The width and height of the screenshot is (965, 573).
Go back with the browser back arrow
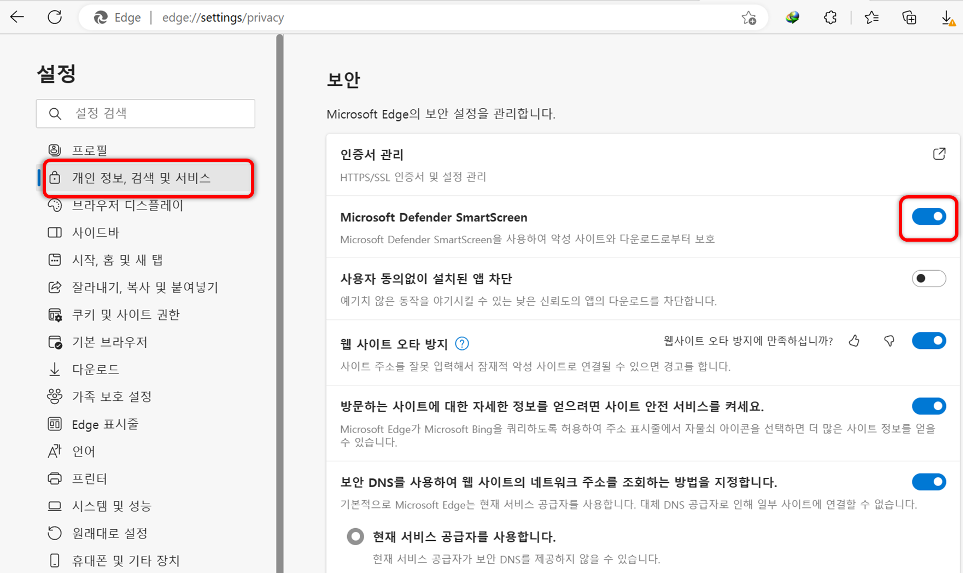[x=17, y=17]
